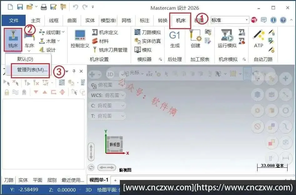Click the red down triangle icon
The image size is (296, 195).
36,92
